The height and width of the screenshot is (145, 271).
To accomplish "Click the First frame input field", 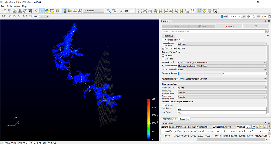I will pyautogui.click(x=222, y=109).
